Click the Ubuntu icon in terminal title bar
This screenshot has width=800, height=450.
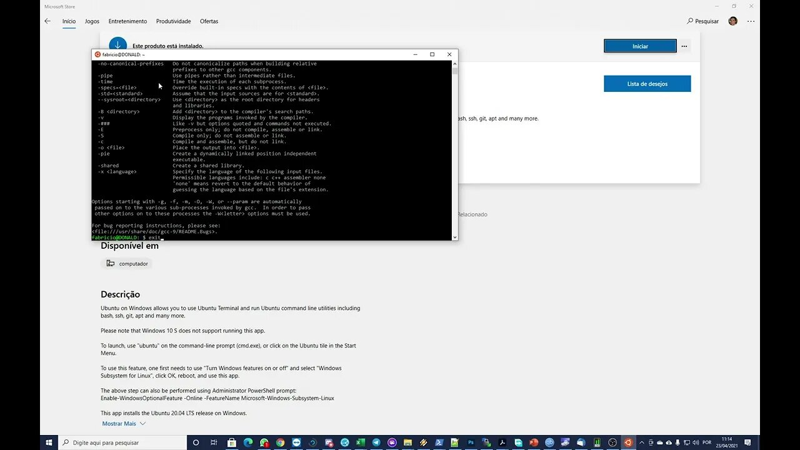coord(97,54)
